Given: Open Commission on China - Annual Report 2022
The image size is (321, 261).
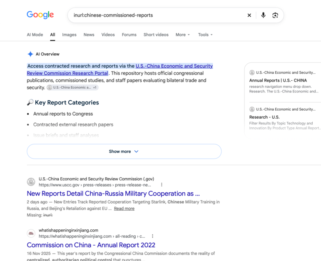Looking at the screenshot, I should tap(91, 245).
